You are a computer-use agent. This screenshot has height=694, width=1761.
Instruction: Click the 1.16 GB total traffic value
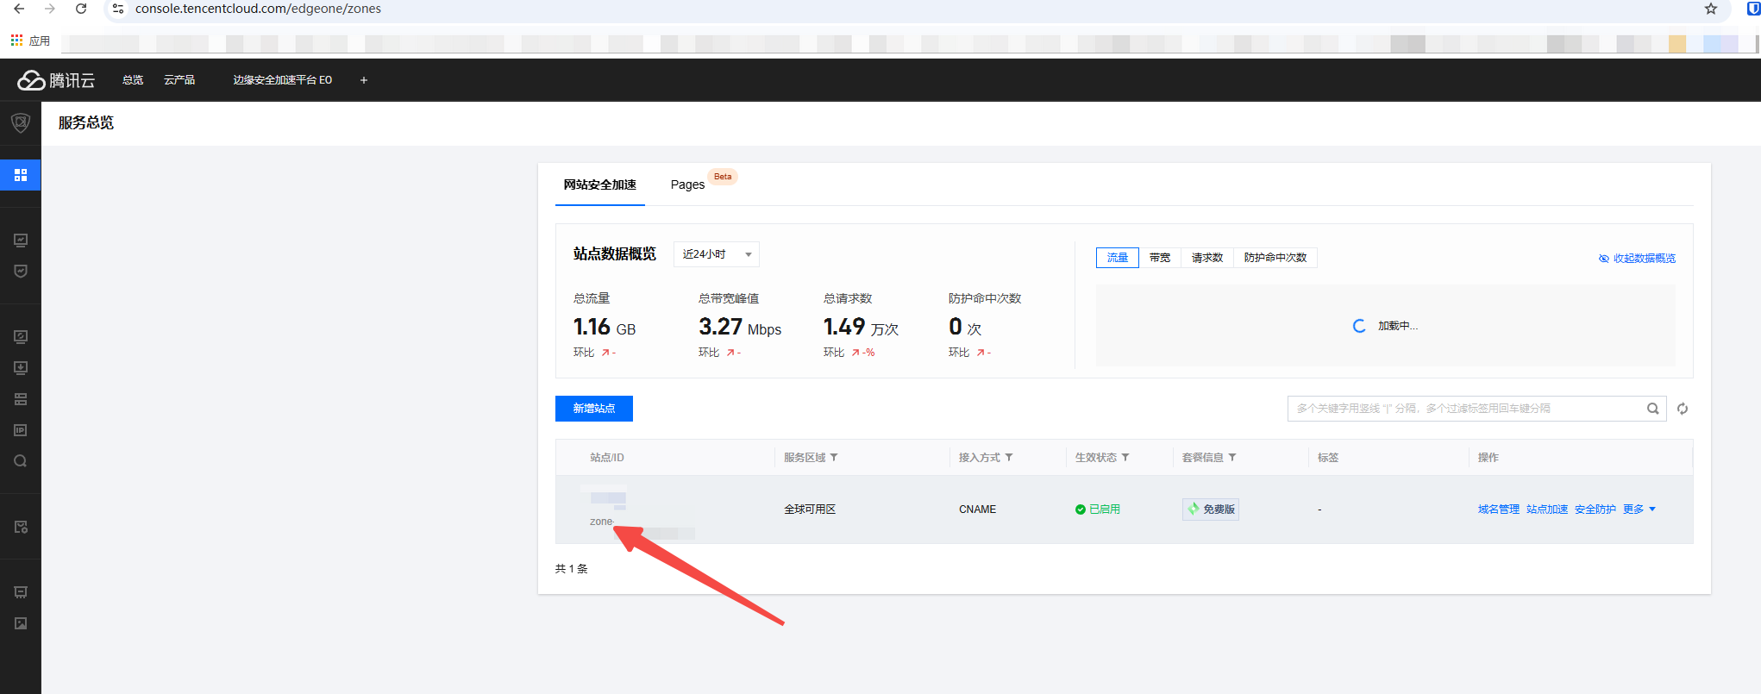[x=605, y=328]
